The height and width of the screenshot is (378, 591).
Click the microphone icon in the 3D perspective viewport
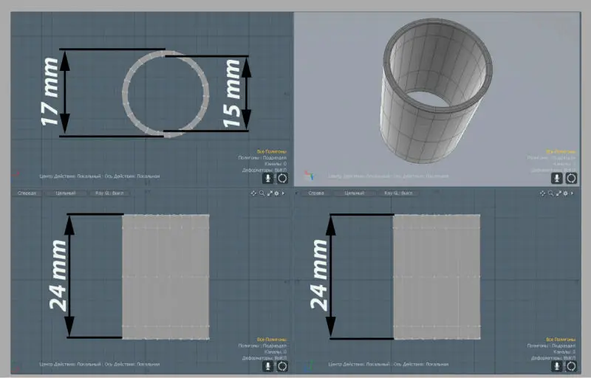click(557, 178)
